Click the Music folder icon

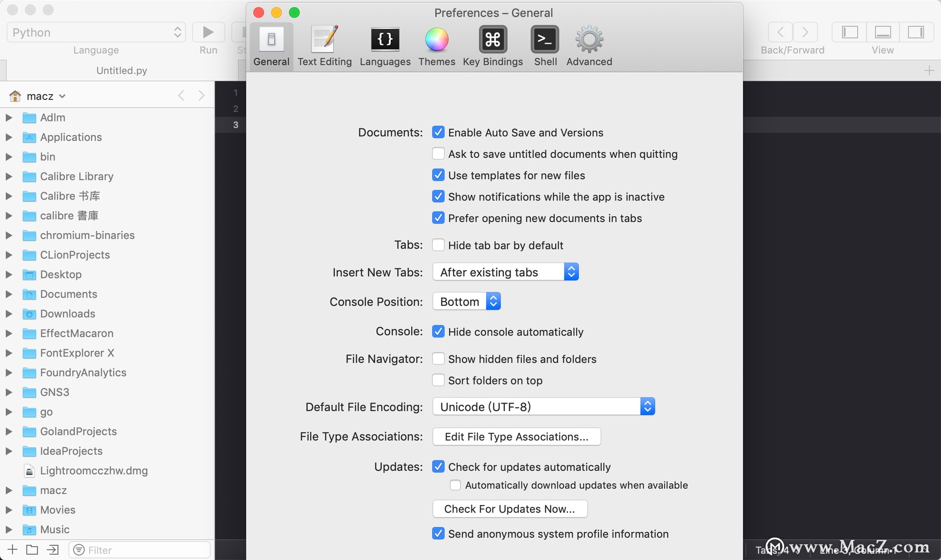click(x=29, y=530)
